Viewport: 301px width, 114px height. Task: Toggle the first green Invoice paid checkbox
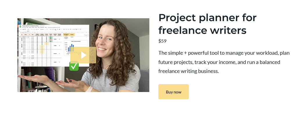coord(51,37)
